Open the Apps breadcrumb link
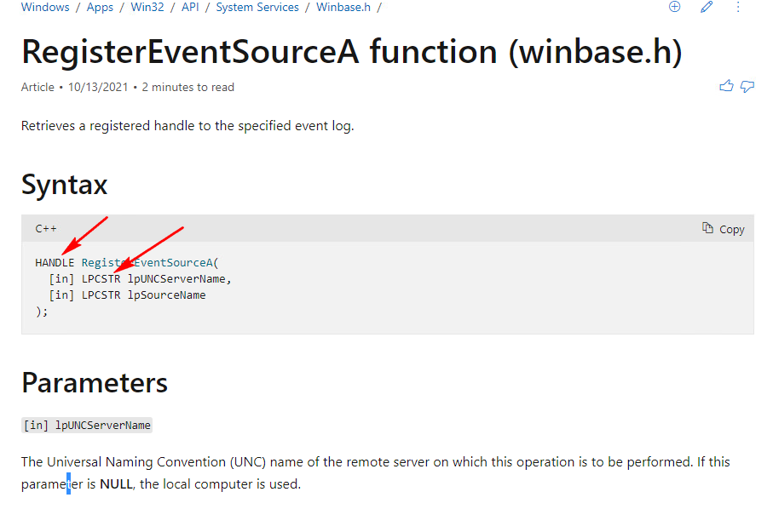This screenshot has height=509, width=773. click(x=100, y=7)
